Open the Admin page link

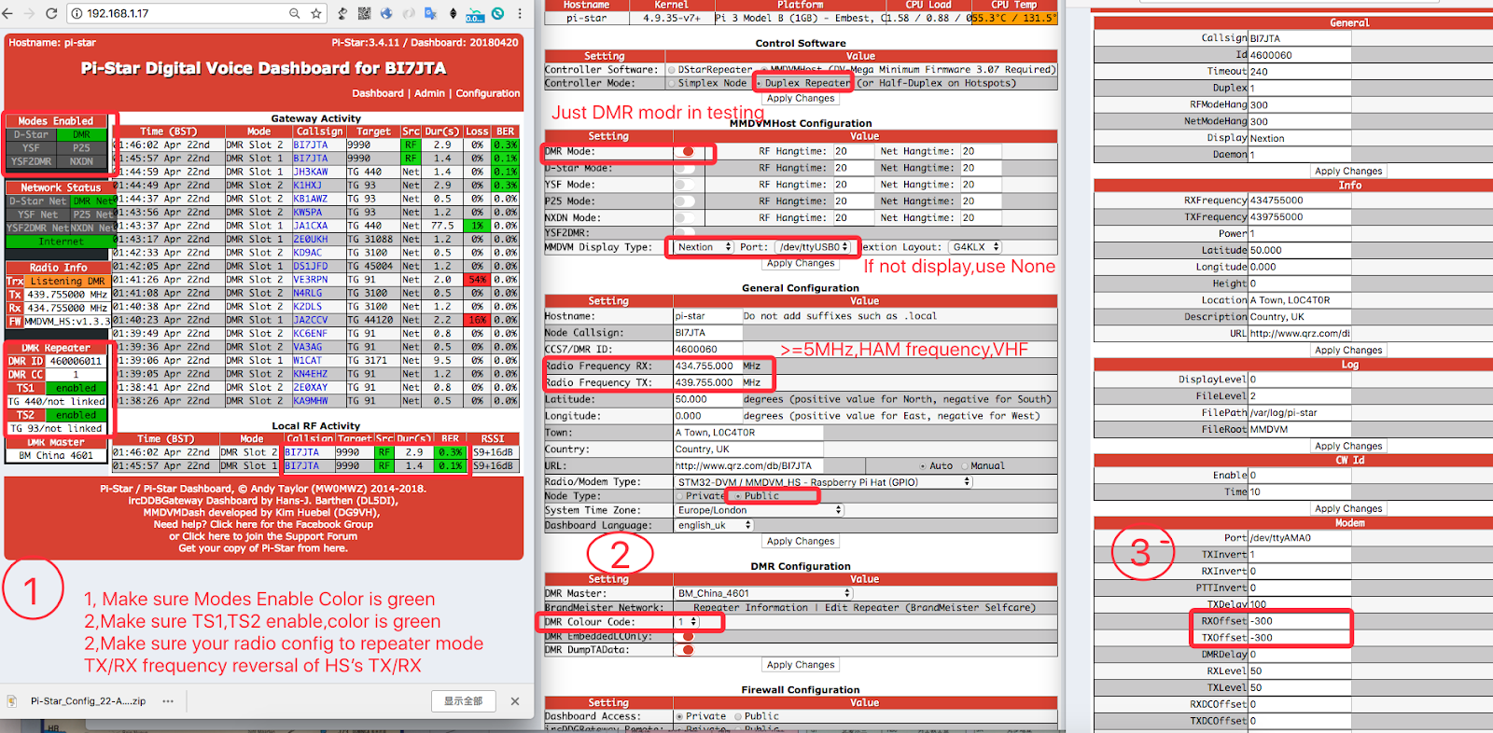430,93
